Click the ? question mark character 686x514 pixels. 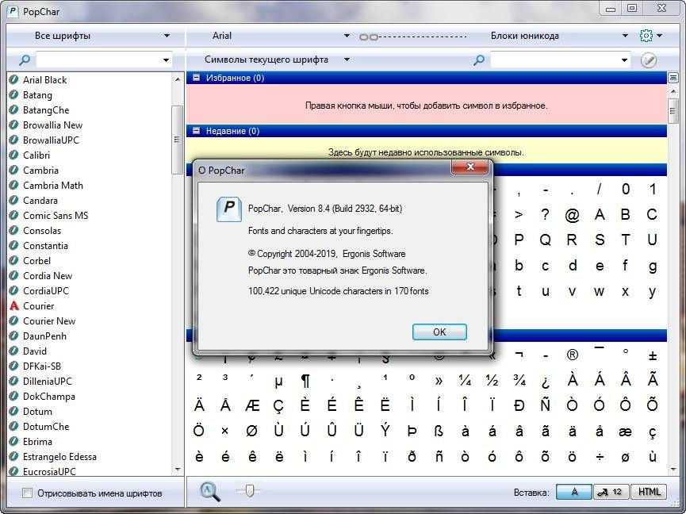(545, 215)
